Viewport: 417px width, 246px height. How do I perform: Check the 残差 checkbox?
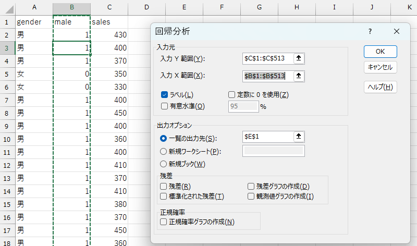[164, 187]
